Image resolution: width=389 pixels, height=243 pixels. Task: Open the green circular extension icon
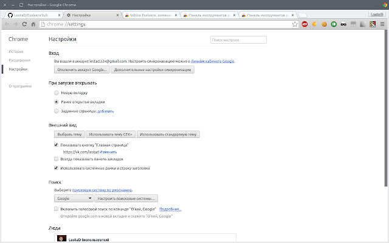coord(334,24)
